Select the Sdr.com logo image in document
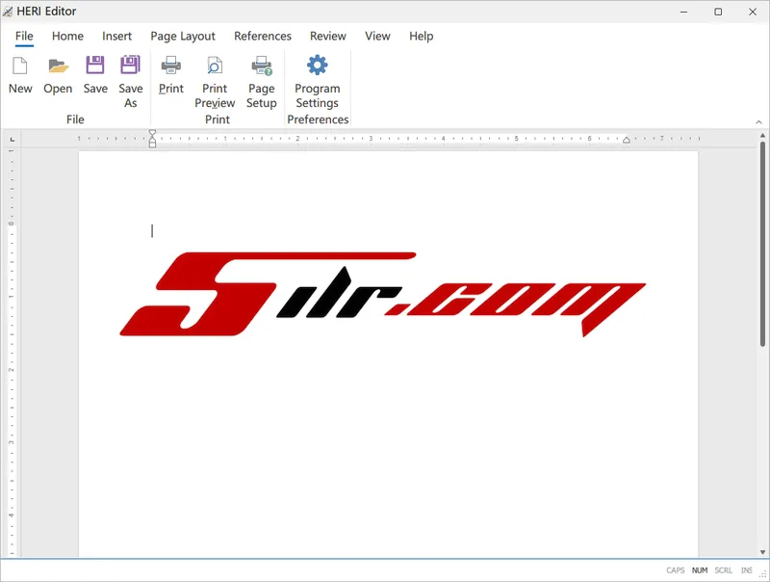Image resolution: width=770 pixels, height=582 pixels. 383,294
